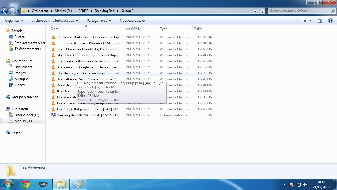
Task: Expand breadcrumb arrow after SERIES
Action: (x=92, y=11)
